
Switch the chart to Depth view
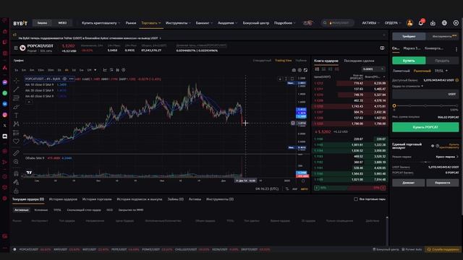click(x=301, y=61)
